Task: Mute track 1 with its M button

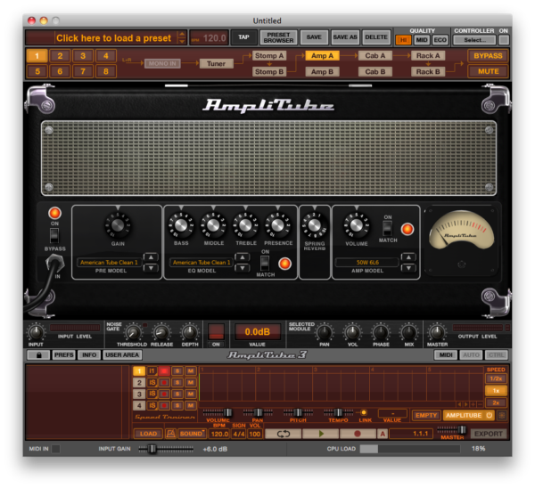Action: click(191, 370)
